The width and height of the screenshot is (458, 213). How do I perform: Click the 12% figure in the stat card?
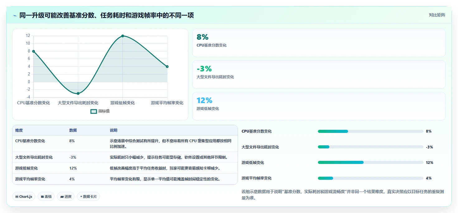pos(204,100)
